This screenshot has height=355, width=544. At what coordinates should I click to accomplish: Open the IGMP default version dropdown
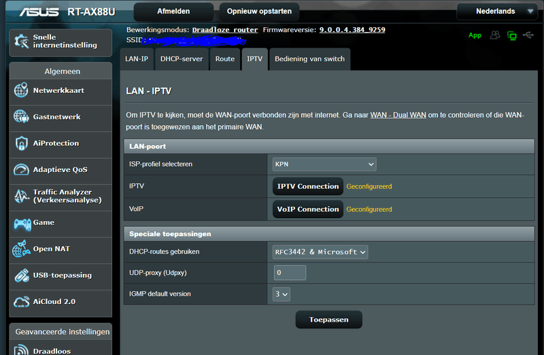tap(282, 294)
